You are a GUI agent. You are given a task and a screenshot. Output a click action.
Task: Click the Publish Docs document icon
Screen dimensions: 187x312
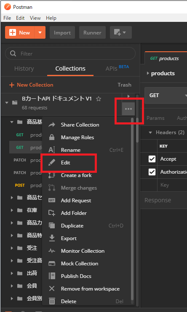tap(52, 276)
